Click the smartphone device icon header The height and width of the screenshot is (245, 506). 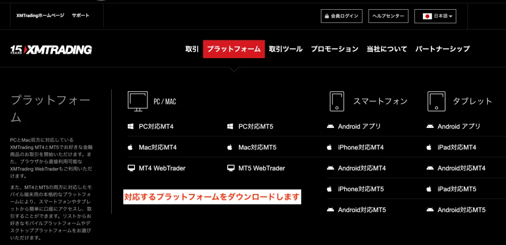pyautogui.click(x=336, y=101)
